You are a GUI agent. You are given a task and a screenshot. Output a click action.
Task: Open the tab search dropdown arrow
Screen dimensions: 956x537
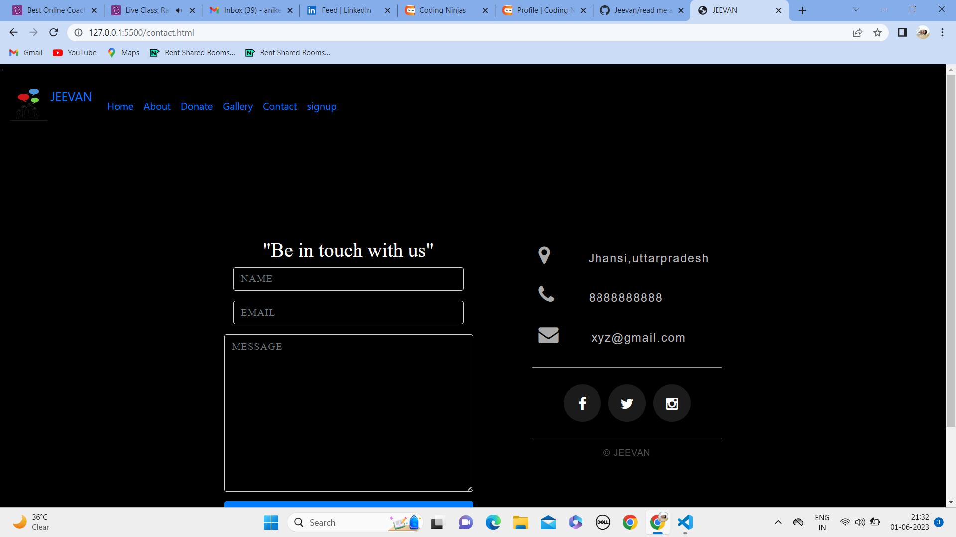pos(855,9)
